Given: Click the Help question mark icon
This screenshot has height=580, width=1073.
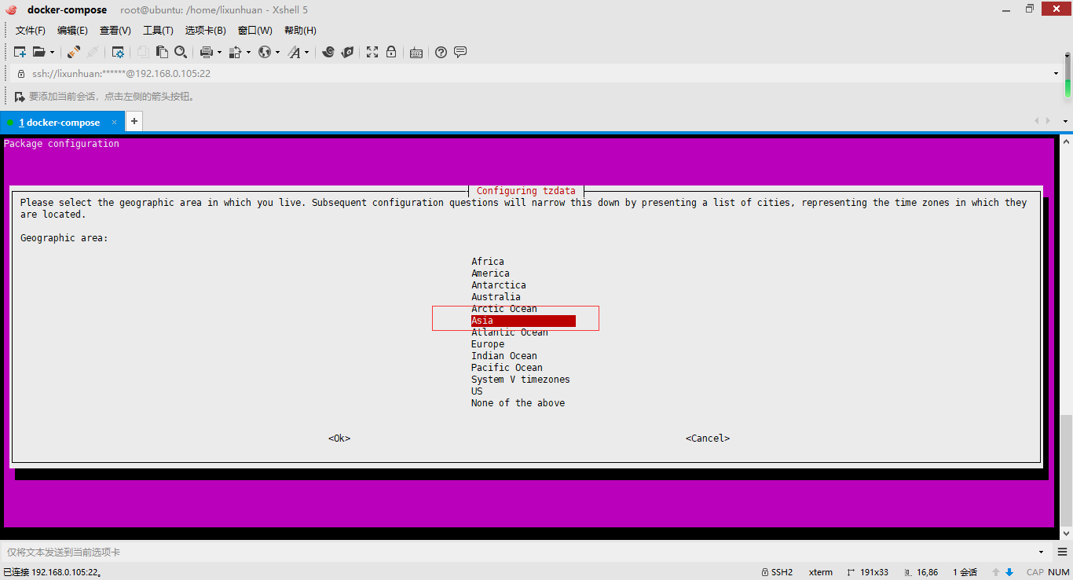Looking at the screenshot, I should (x=441, y=52).
